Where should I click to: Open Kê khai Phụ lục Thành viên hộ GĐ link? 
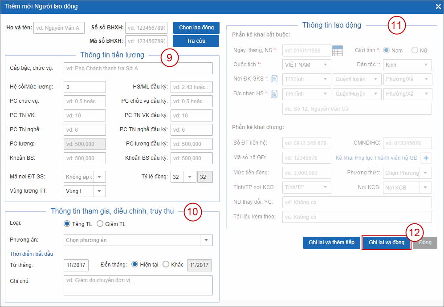[376, 158]
